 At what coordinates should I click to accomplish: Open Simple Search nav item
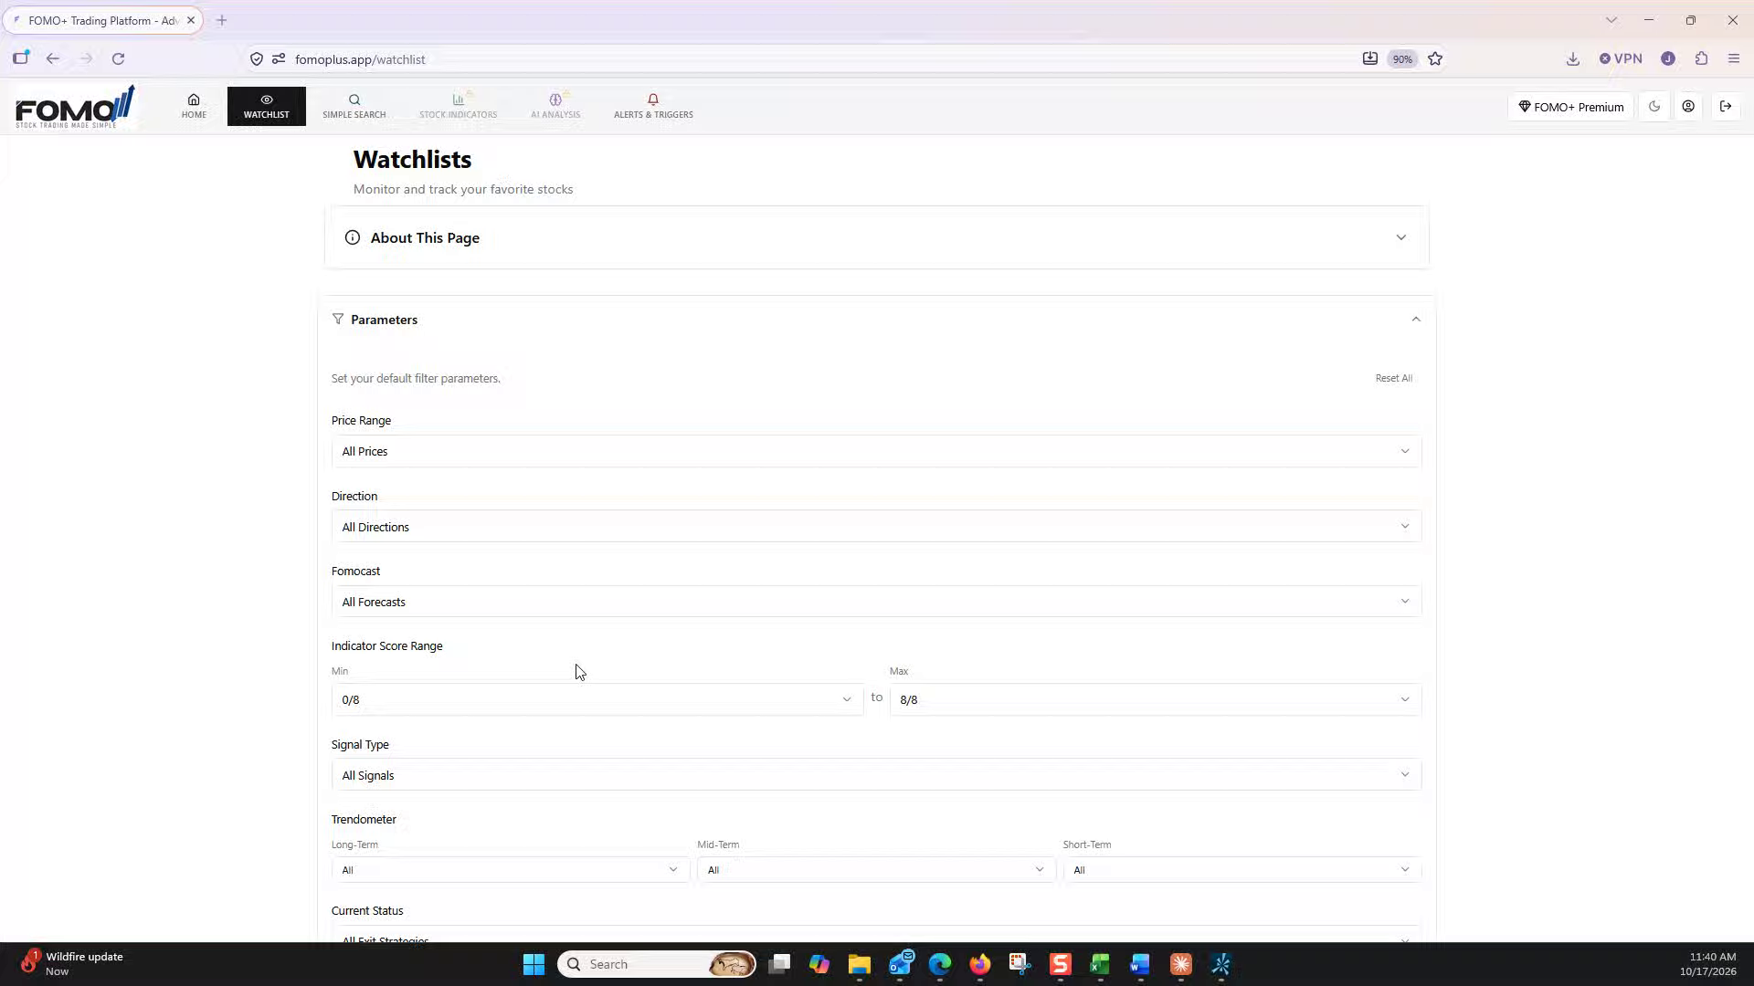[x=354, y=106]
